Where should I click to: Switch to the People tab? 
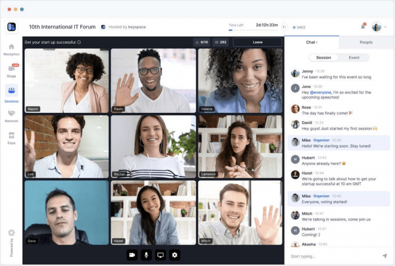[x=366, y=42]
